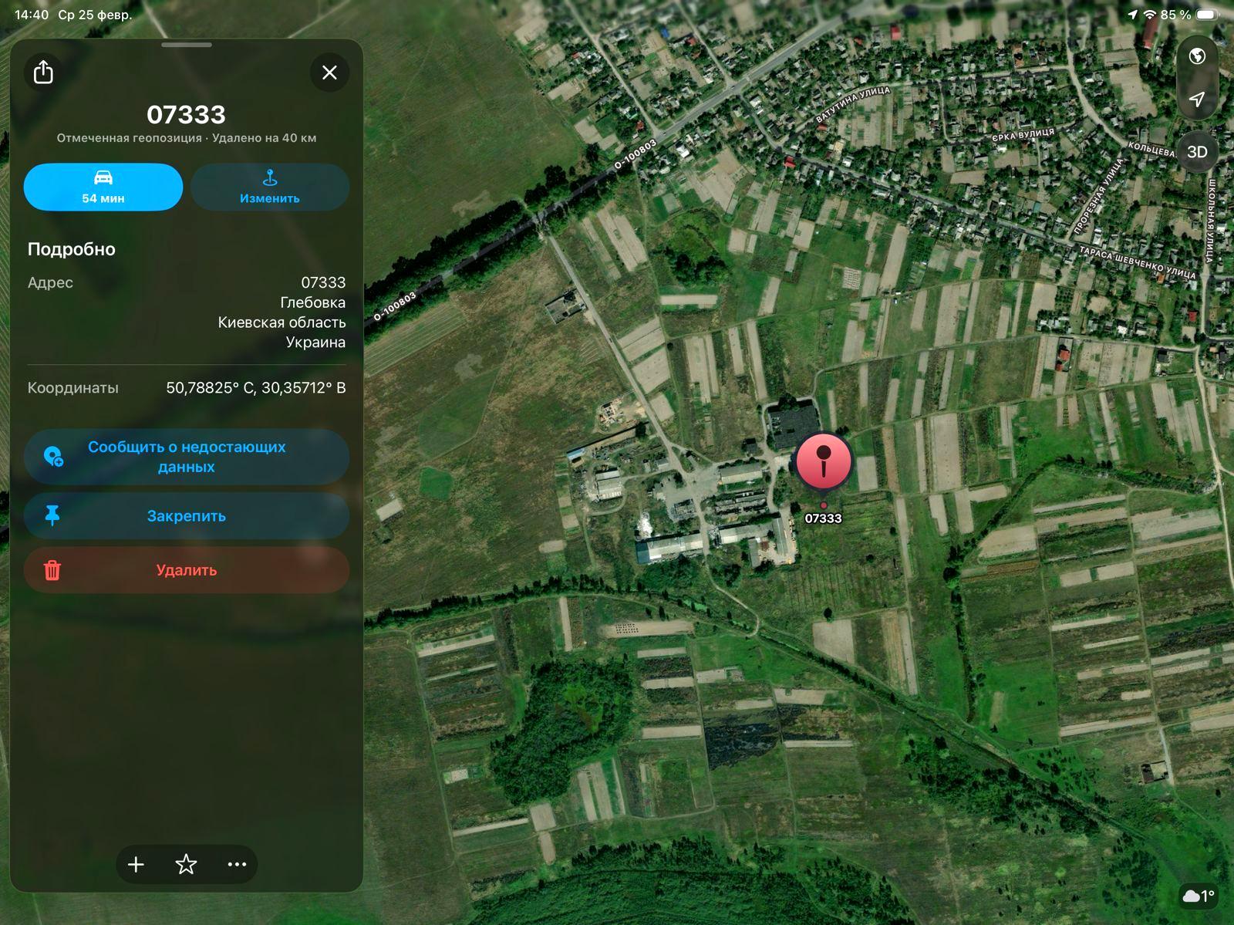Delete the marker with Удалить
The width and height of the screenshot is (1234, 925).
pyautogui.click(x=186, y=570)
